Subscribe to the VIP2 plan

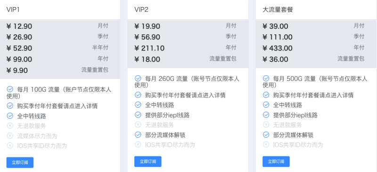(x=148, y=162)
